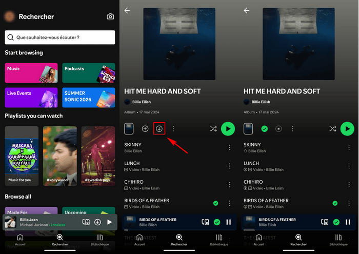
Task: Open the #kollywood playlist thumbnail
Action: [x=60, y=156]
